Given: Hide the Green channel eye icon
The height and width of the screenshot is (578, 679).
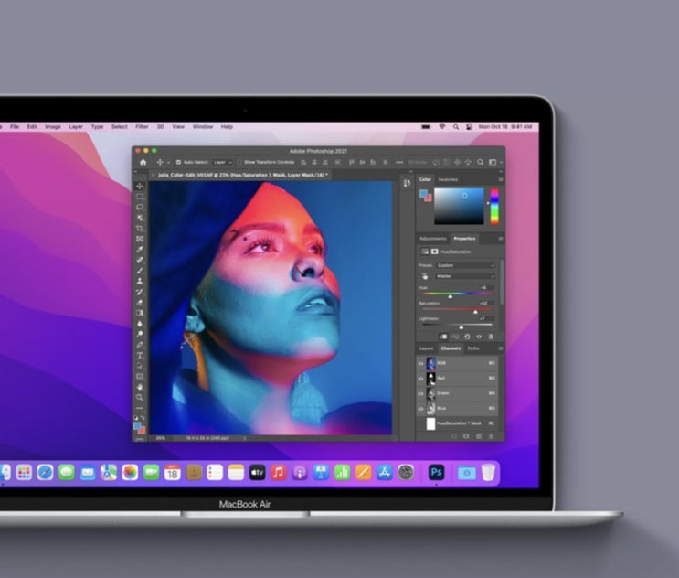Looking at the screenshot, I should pyautogui.click(x=420, y=393).
